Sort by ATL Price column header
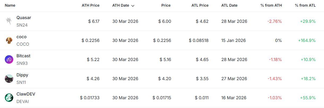This screenshot has height=108, width=324. pos(200,5)
